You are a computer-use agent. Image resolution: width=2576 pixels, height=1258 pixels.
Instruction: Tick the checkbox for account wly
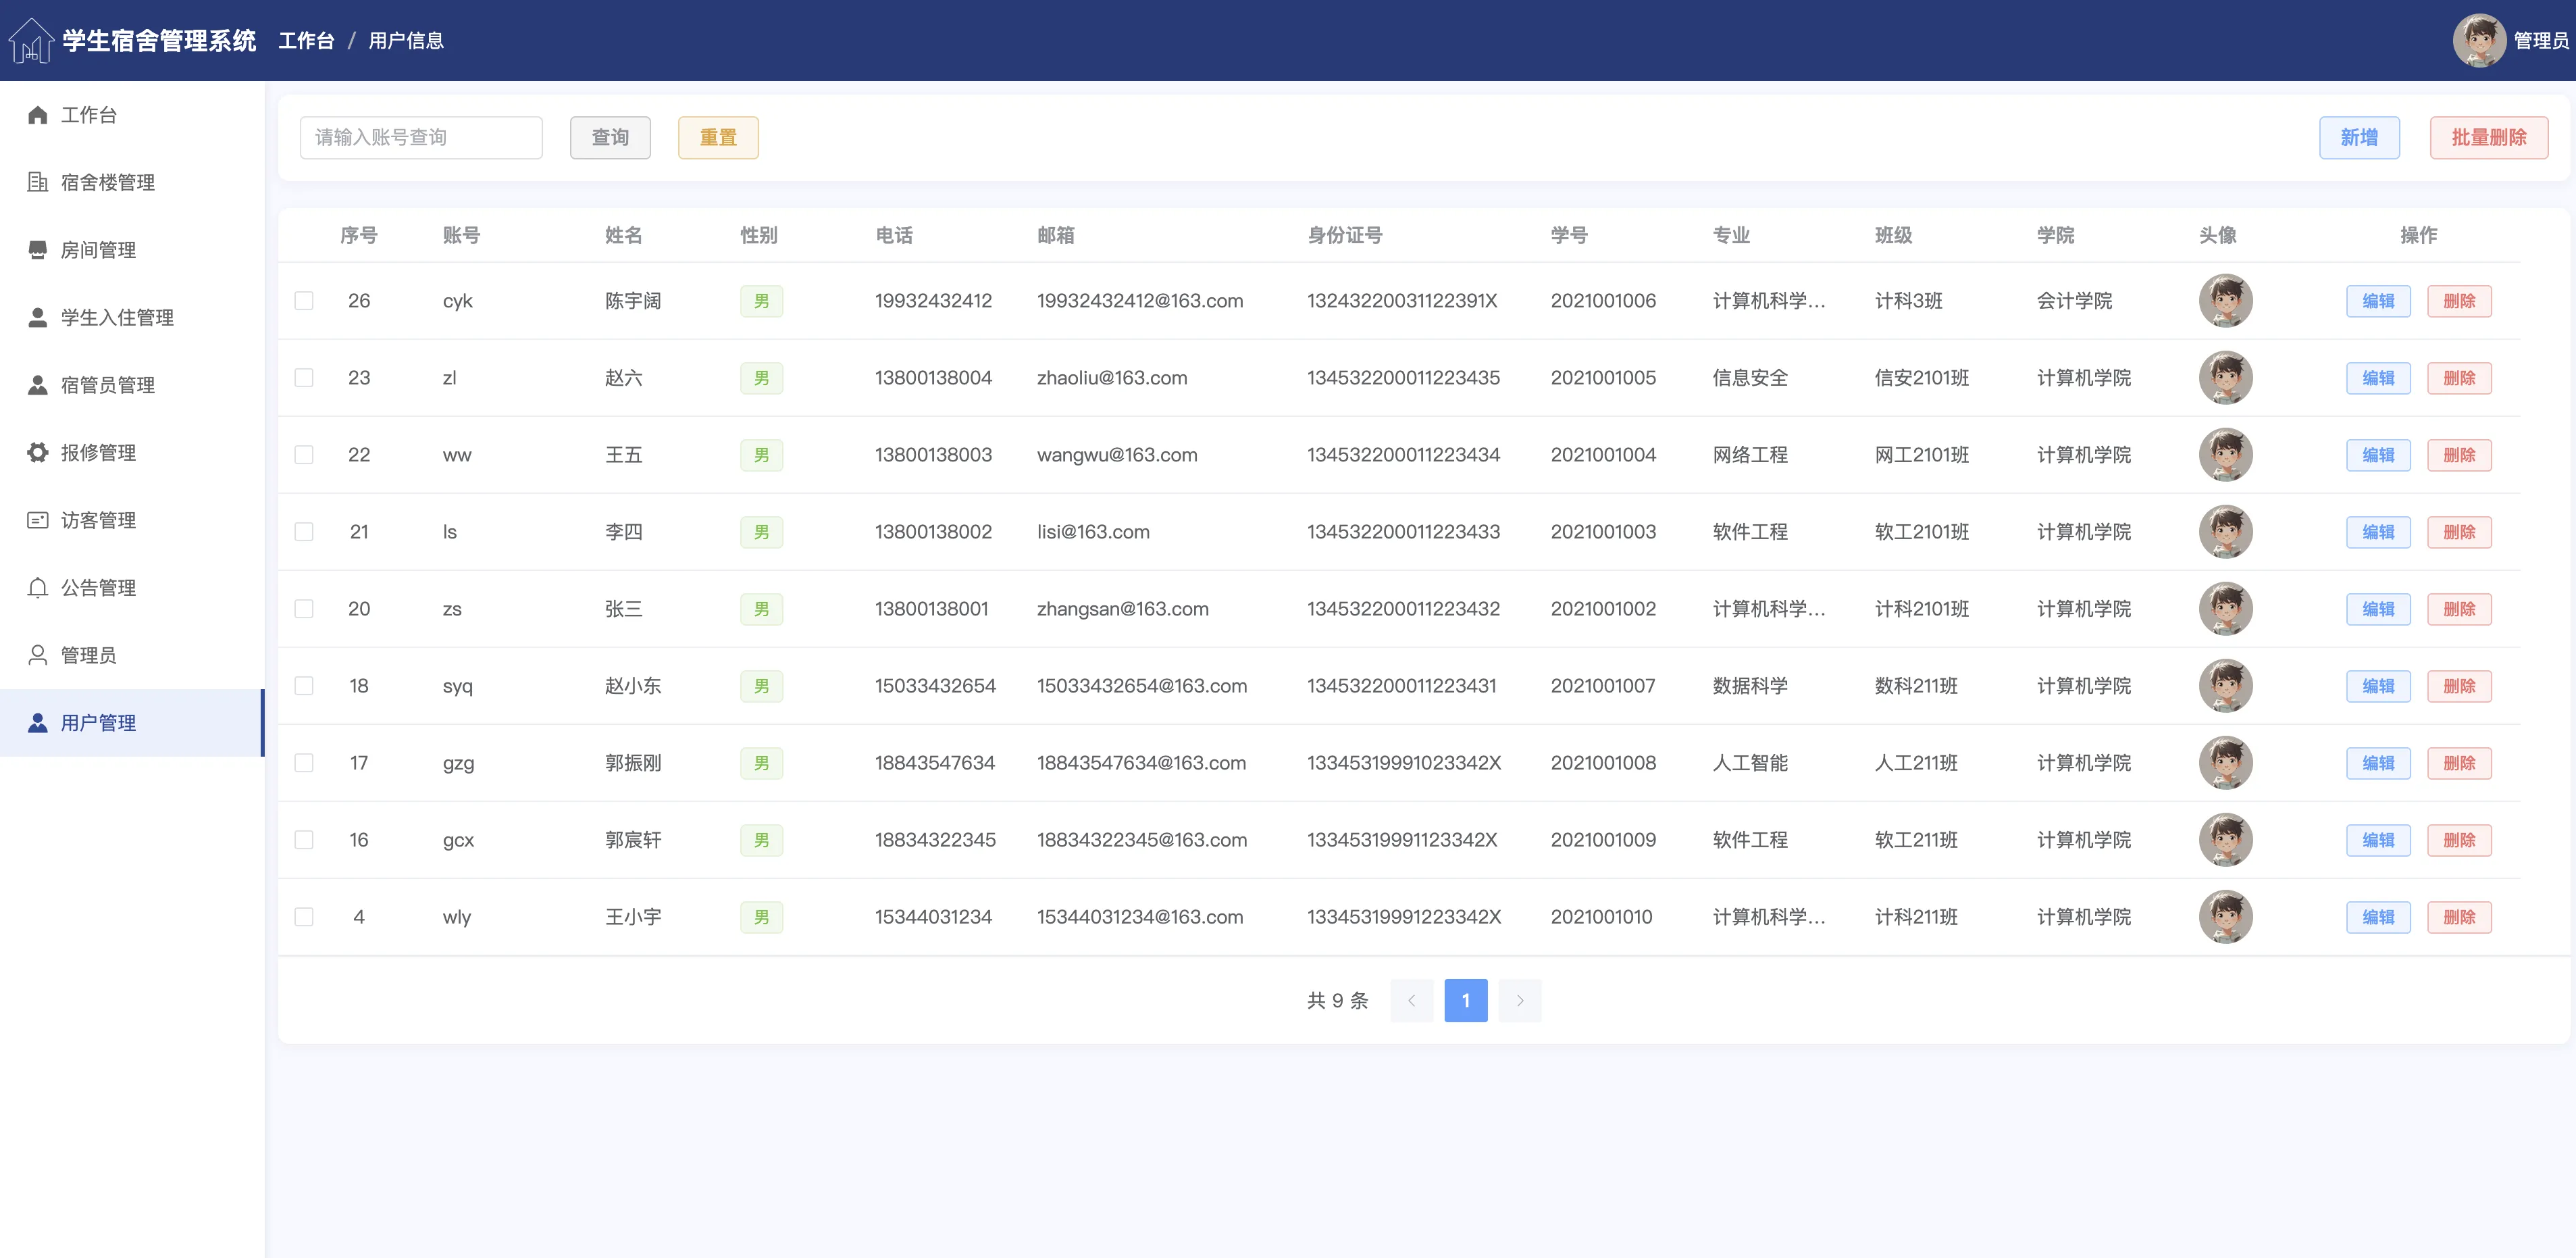(304, 917)
